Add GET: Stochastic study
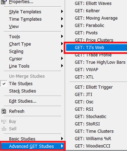The image size is (127, 151). [x=90, y=117]
